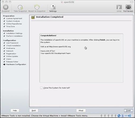
Task: Click the http://www.openSUSE.org address text
Action: tap(60, 47)
